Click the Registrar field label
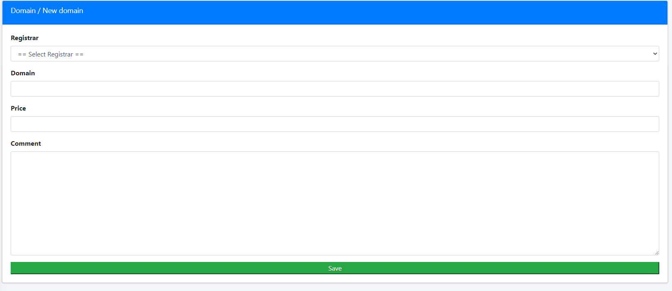672x291 pixels. coord(25,38)
